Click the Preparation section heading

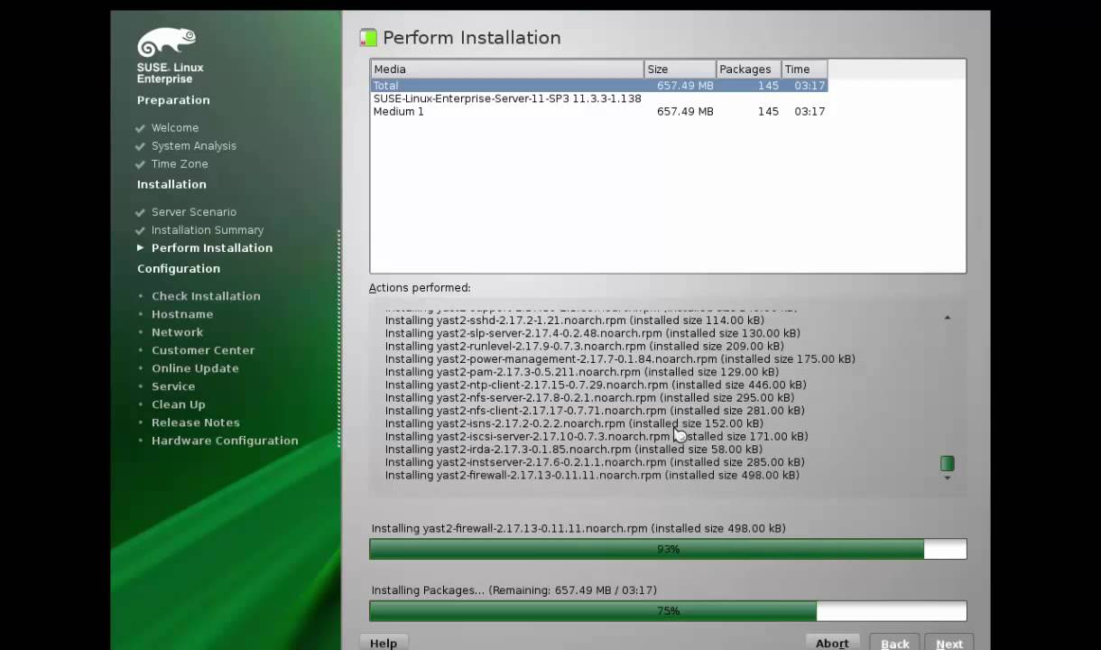point(173,100)
